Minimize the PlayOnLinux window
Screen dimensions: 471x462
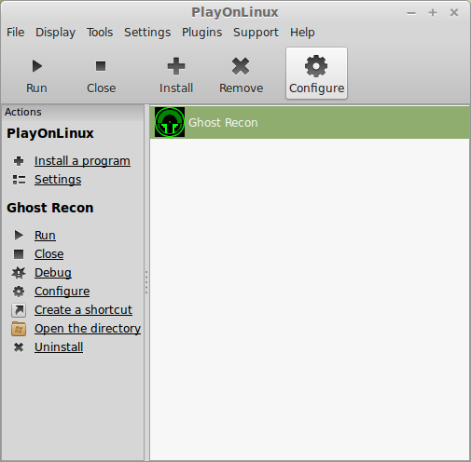click(x=411, y=13)
